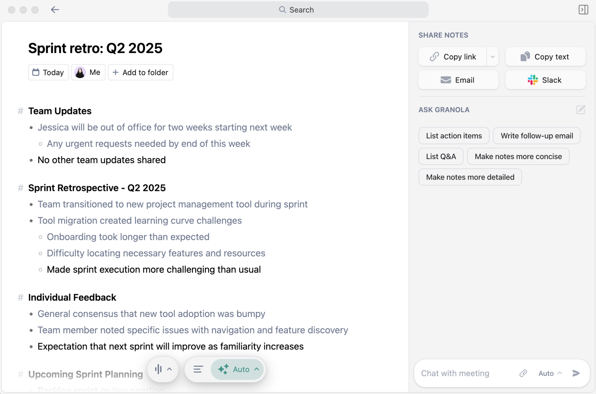Screen dimensions: 596x394
Task: Send the chat message with the arrow icon
Action: click(575, 373)
